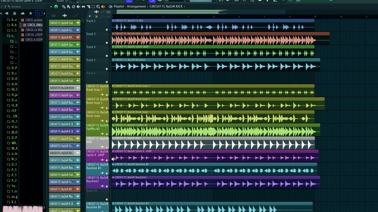Click the speaker icon before Playlist title
The image size is (378, 212).
click(x=110, y=6)
